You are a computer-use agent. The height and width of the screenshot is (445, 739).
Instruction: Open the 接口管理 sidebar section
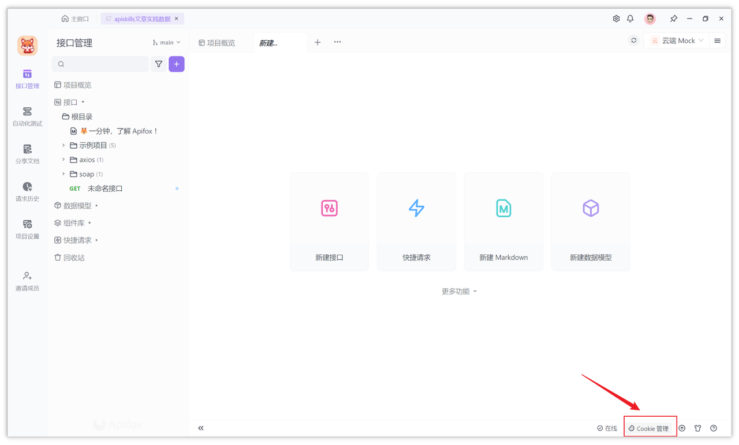(27, 79)
